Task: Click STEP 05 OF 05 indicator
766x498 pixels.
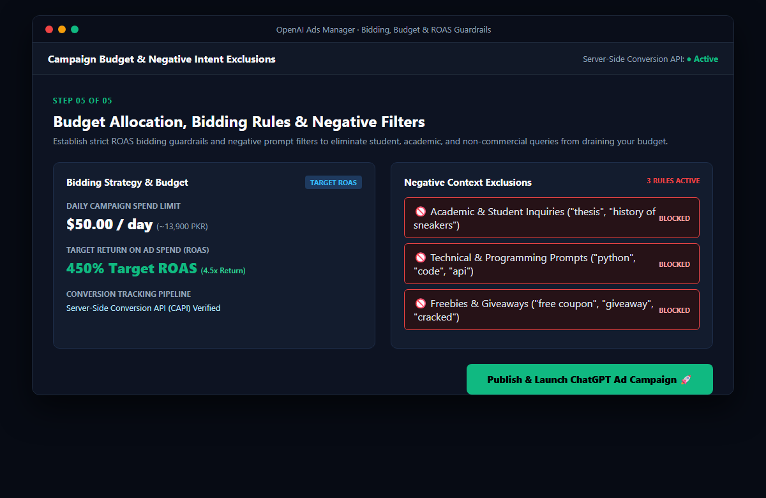Action: pos(82,101)
